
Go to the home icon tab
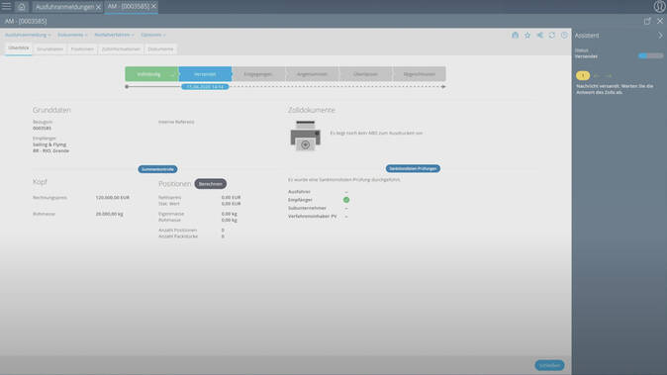coord(21,7)
